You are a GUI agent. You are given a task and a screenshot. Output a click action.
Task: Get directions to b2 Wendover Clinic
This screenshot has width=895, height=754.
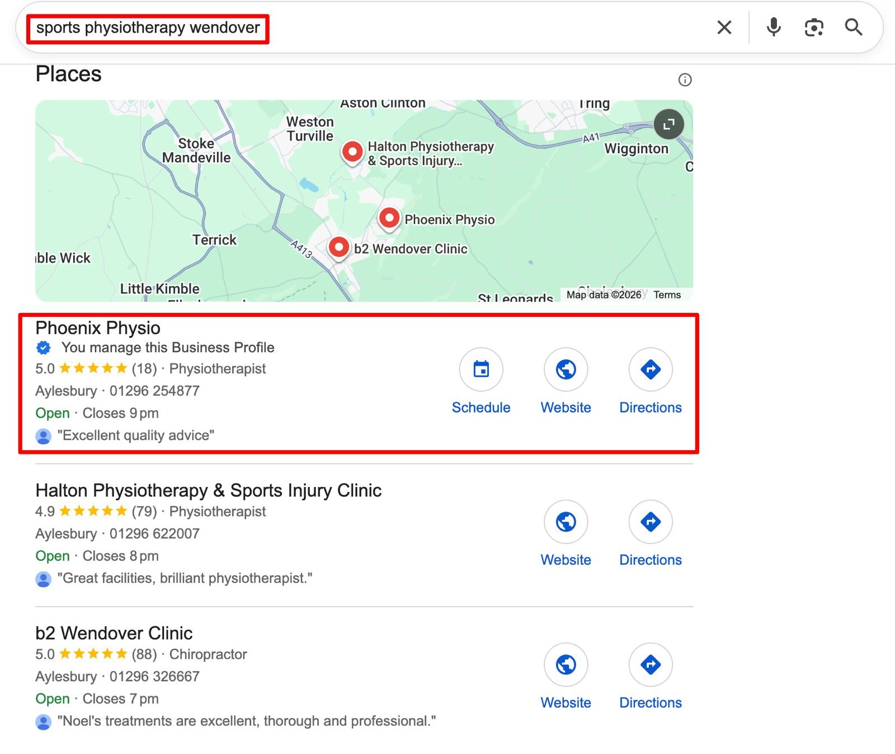coord(650,664)
